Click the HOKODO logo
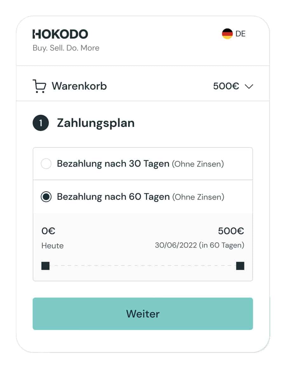The height and width of the screenshot is (369, 286). pos(60,34)
